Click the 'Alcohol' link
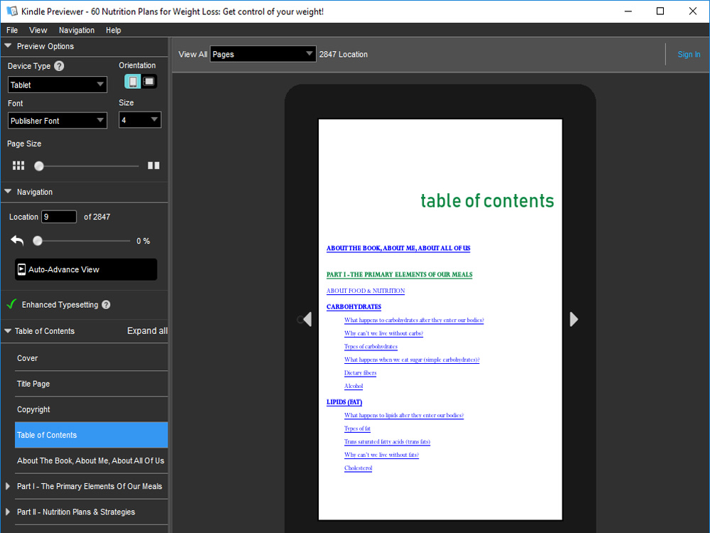 [x=353, y=386]
